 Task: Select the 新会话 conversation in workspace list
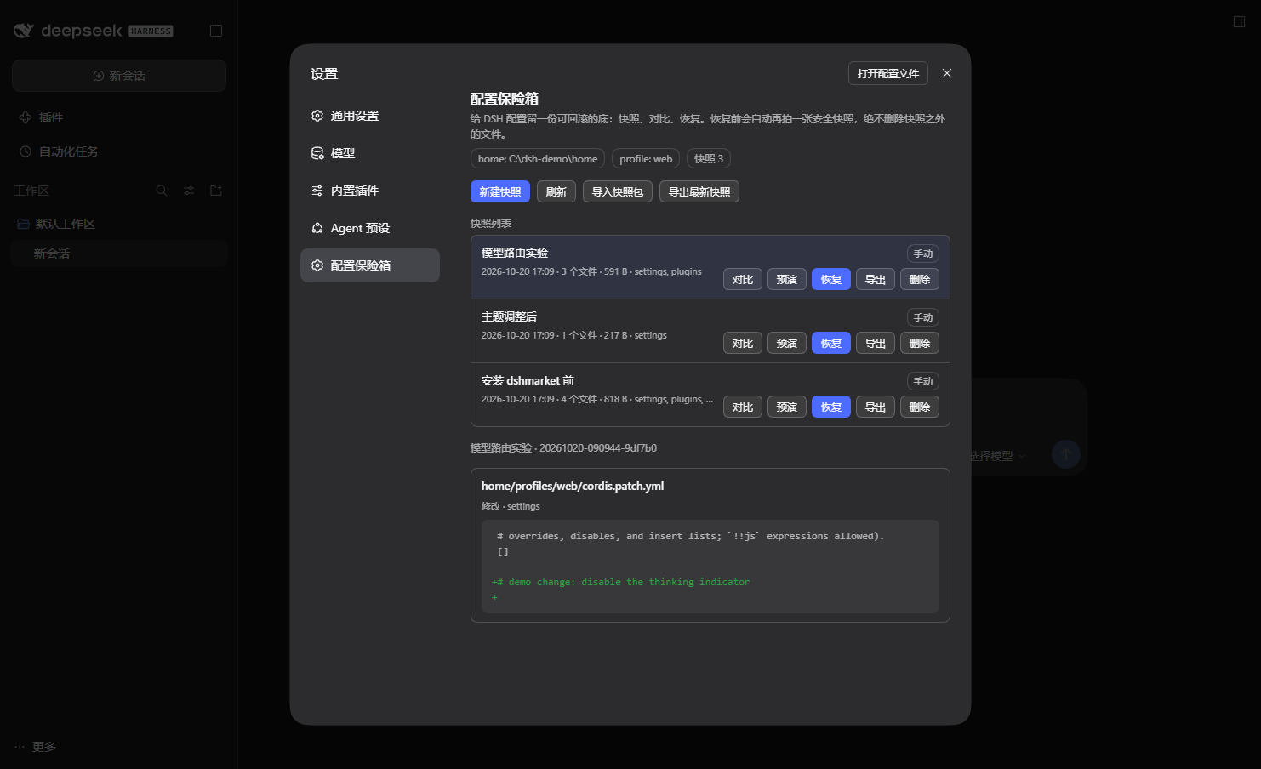click(x=119, y=253)
